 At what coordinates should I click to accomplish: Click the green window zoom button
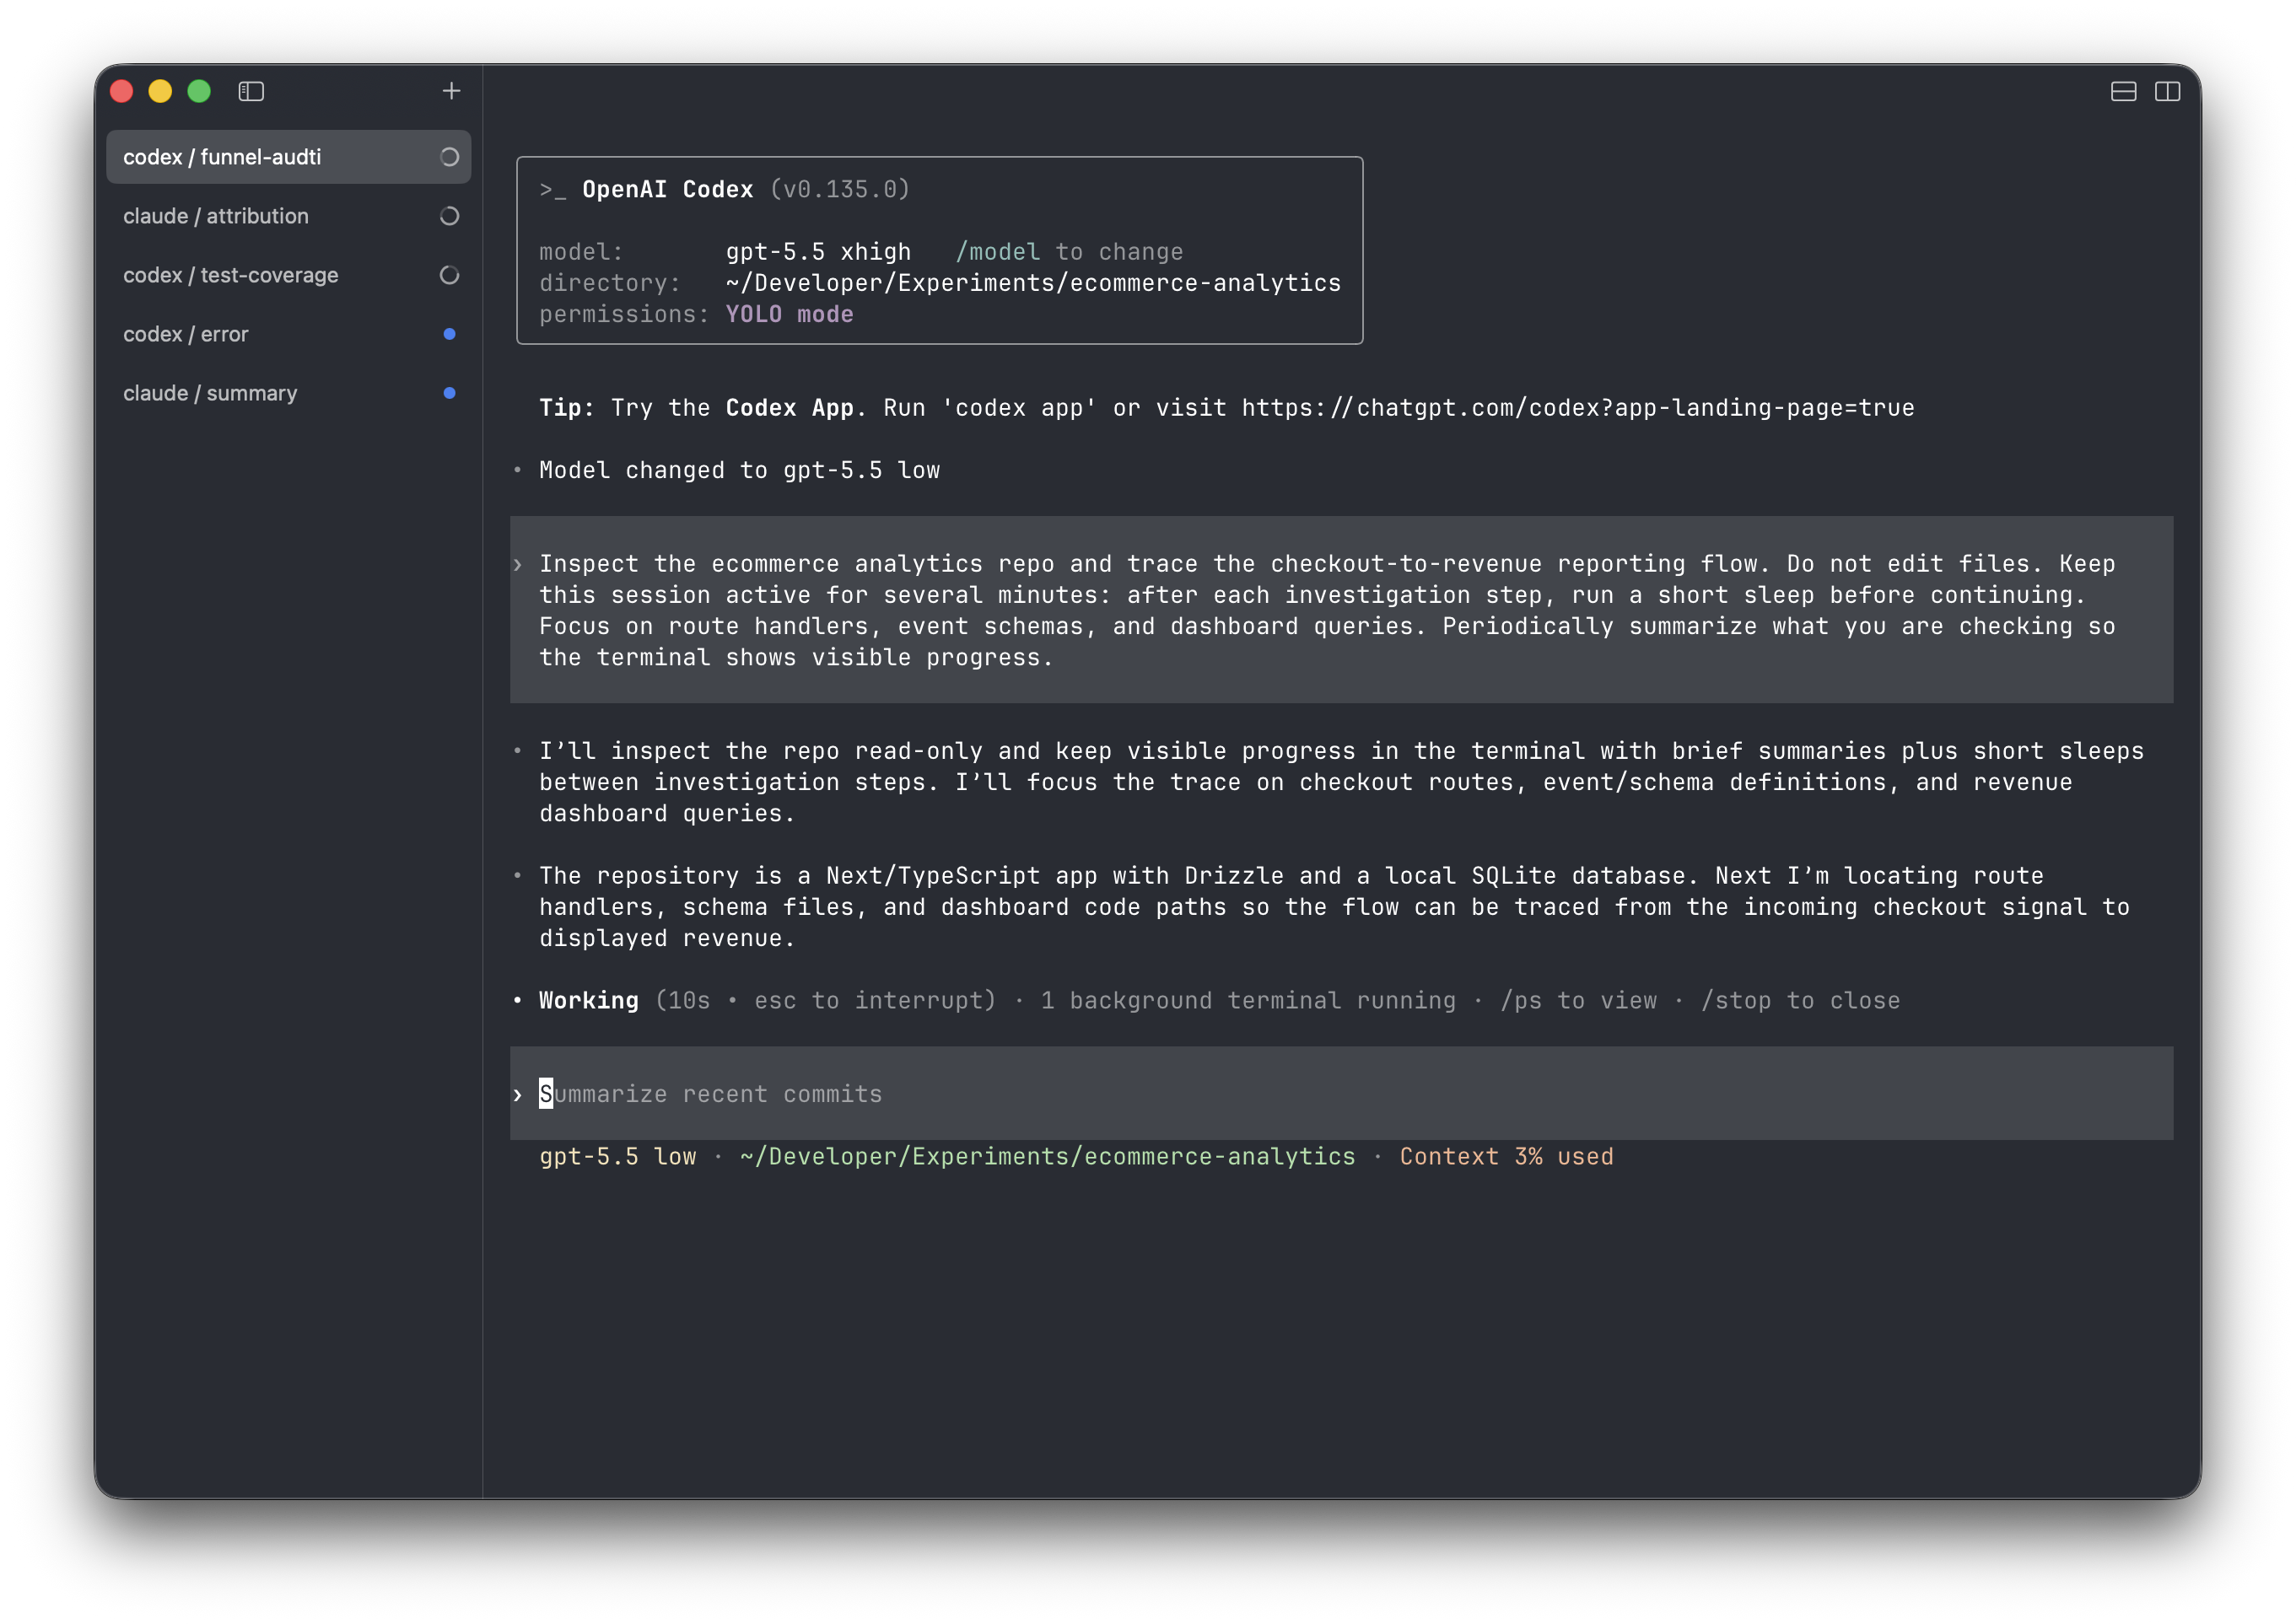[199, 91]
